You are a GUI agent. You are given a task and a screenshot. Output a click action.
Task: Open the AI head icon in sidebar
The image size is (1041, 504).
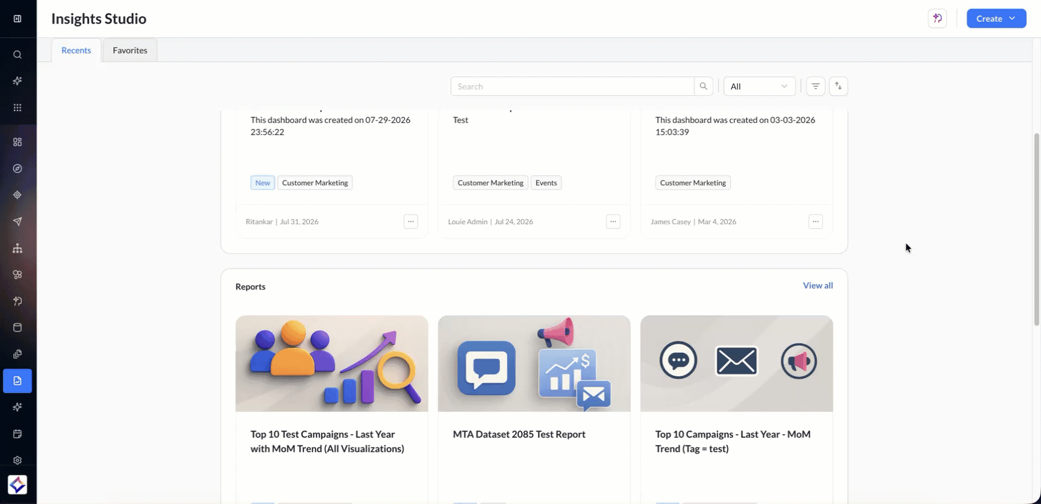pos(17,301)
